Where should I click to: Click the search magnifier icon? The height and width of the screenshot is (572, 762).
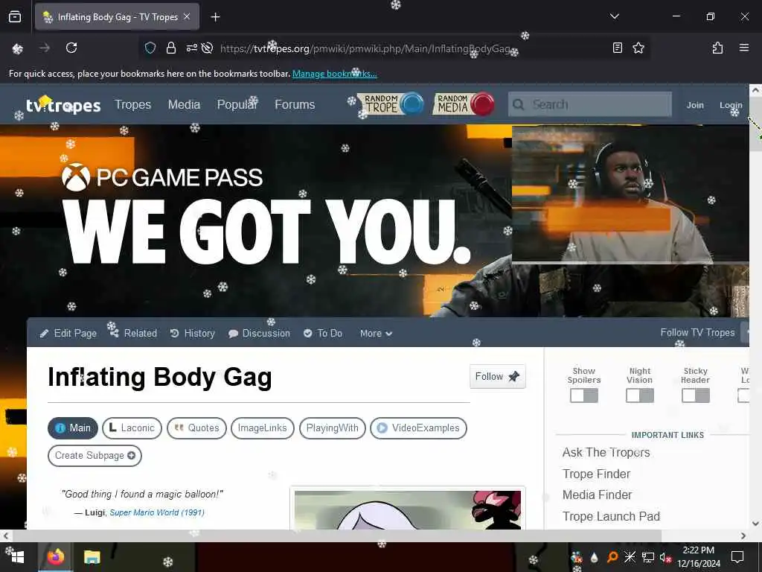pos(519,104)
